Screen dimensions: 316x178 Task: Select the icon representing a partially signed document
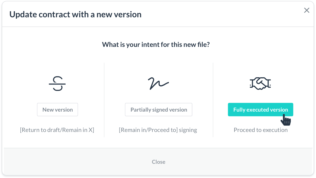(158, 83)
